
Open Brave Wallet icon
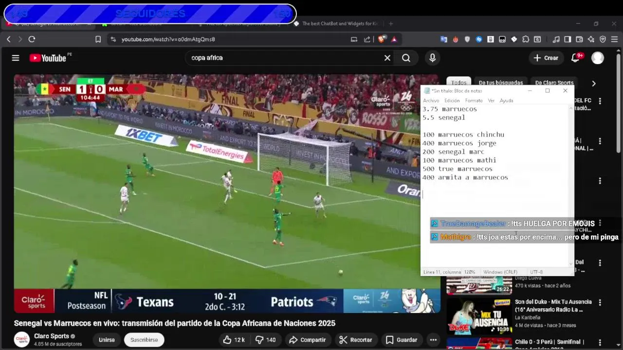[x=579, y=39]
